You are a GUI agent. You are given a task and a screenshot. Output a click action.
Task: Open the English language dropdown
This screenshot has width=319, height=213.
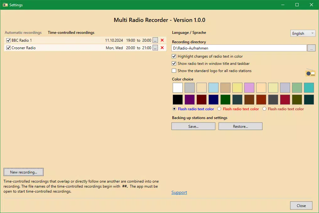pyautogui.click(x=303, y=33)
